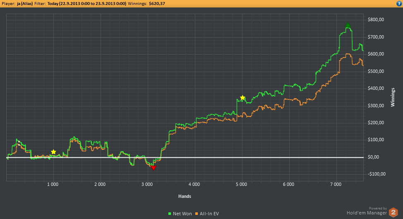
Task: Click the Powered by Hold'em Manager text
Action: [367, 211]
